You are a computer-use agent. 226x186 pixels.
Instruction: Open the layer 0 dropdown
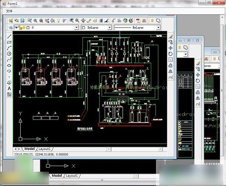76,28
